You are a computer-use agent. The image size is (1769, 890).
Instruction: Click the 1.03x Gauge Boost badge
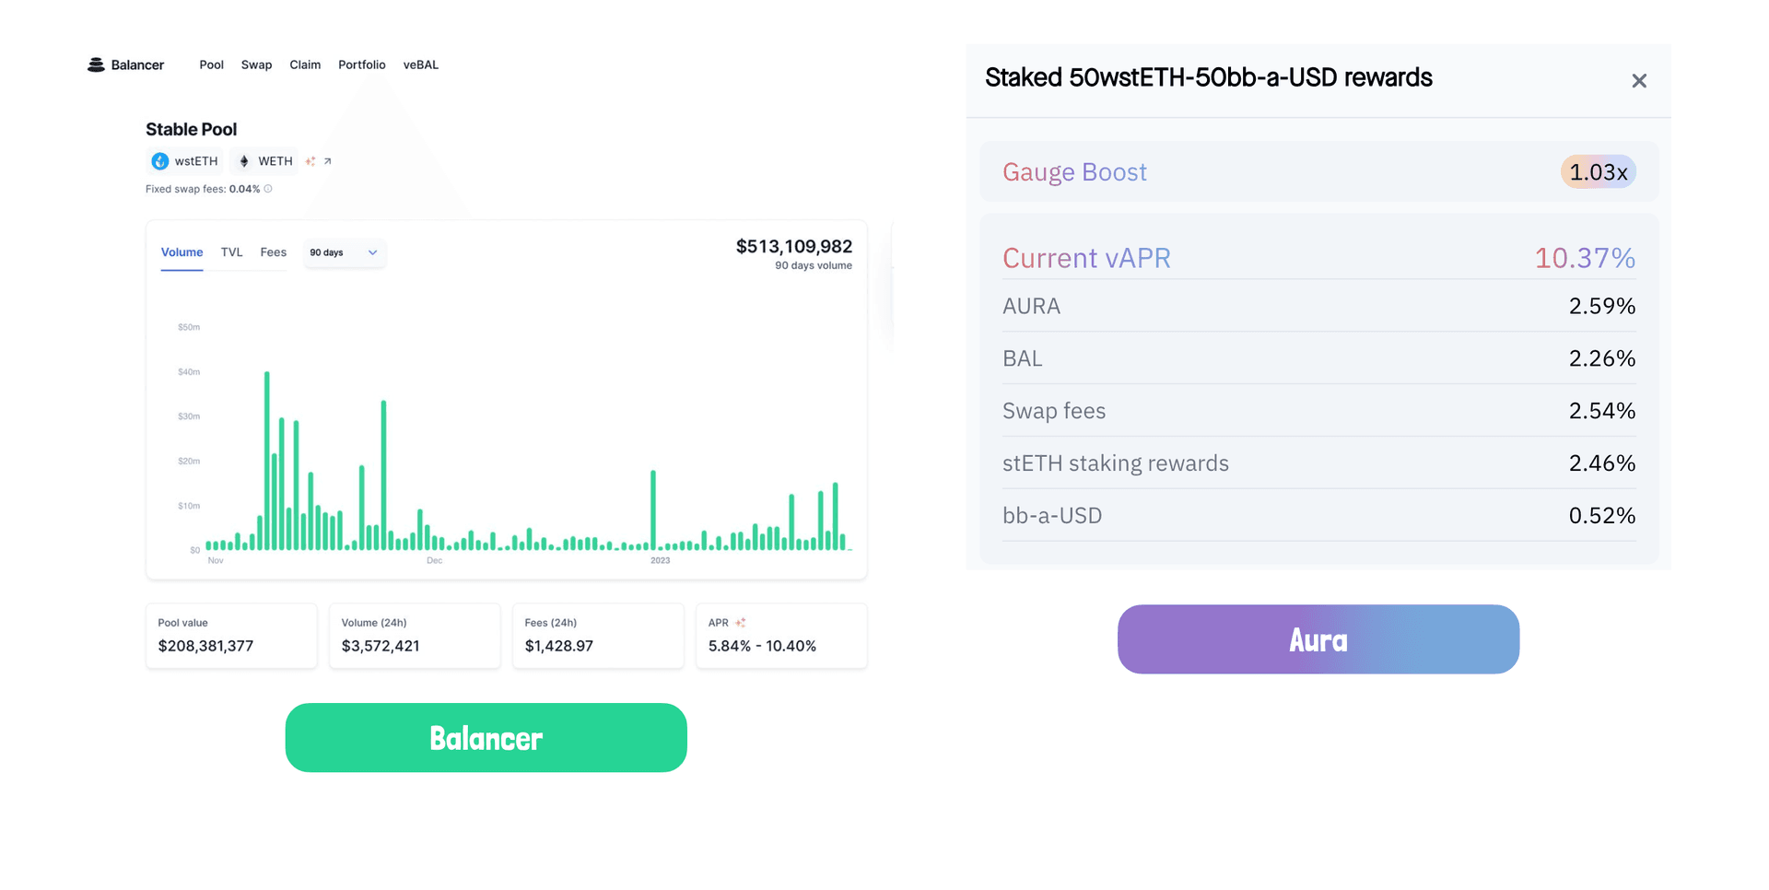tap(1598, 172)
